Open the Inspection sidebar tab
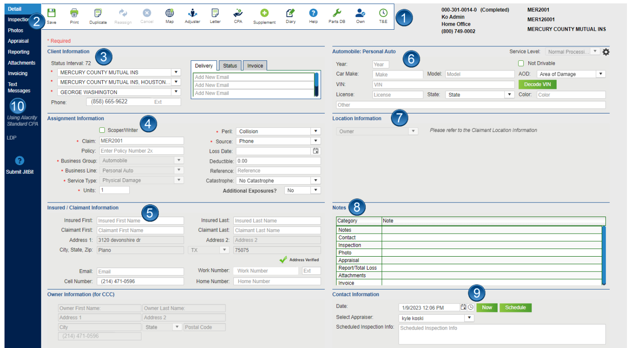 pos(19,20)
